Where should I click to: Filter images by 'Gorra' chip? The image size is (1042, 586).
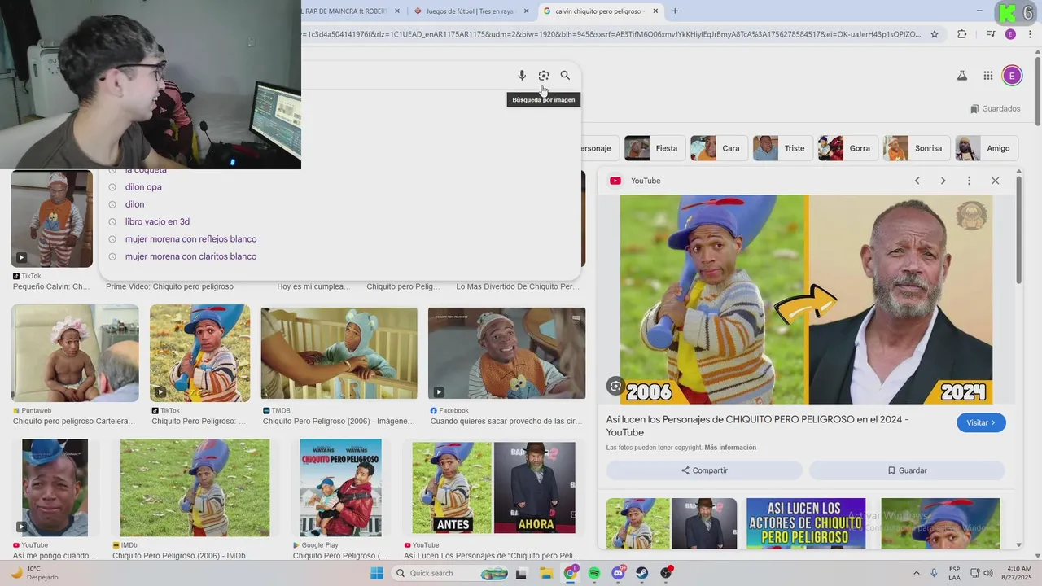point(847,148)
